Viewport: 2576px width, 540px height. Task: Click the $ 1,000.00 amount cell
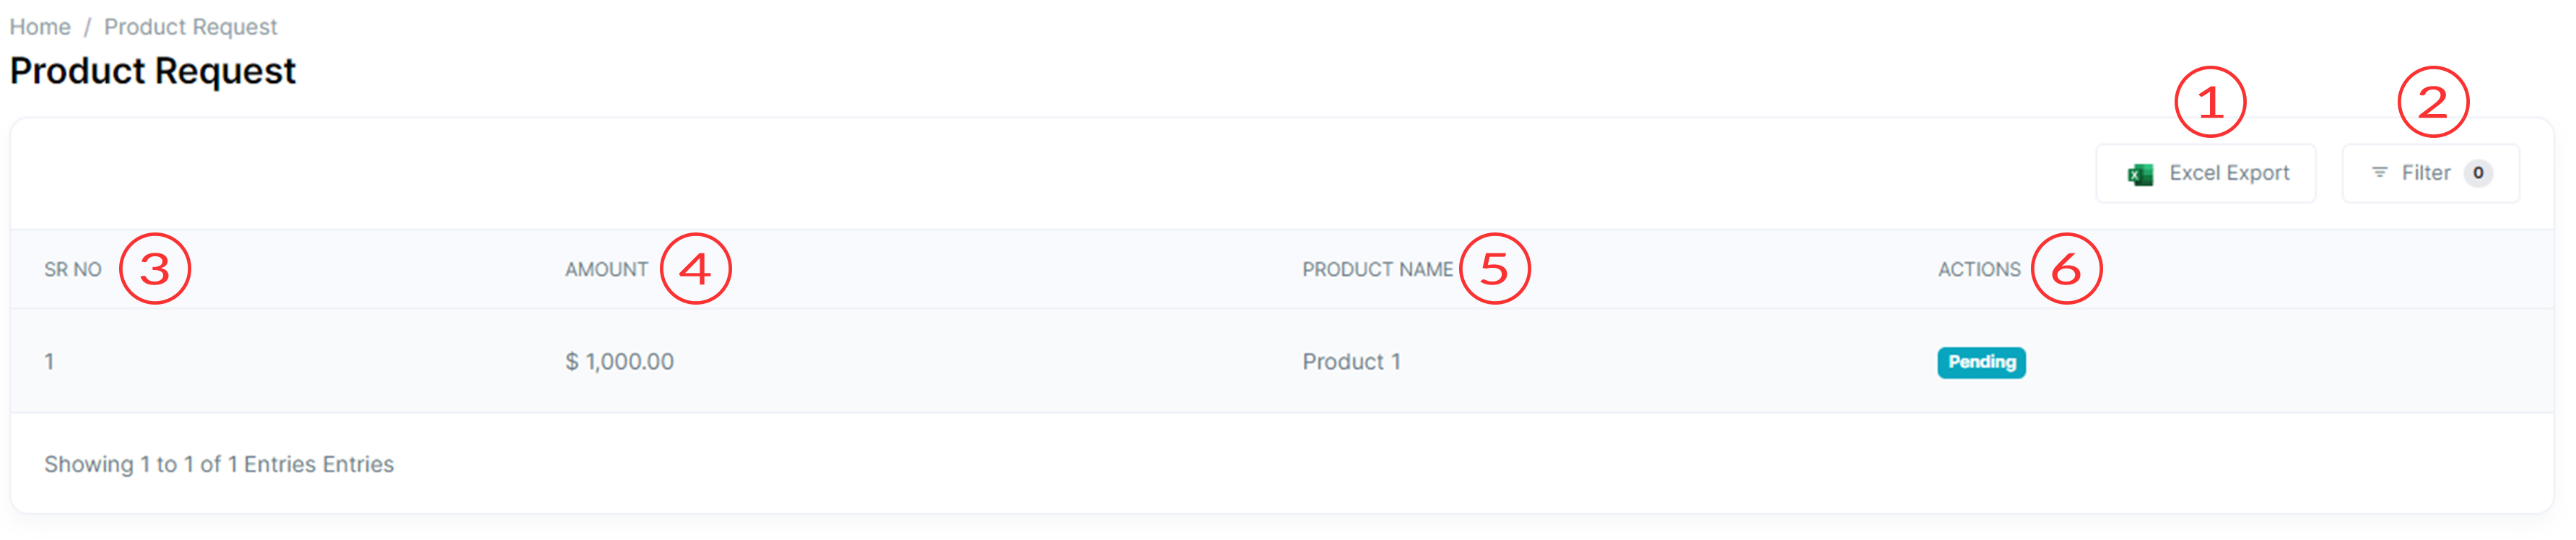619,362
